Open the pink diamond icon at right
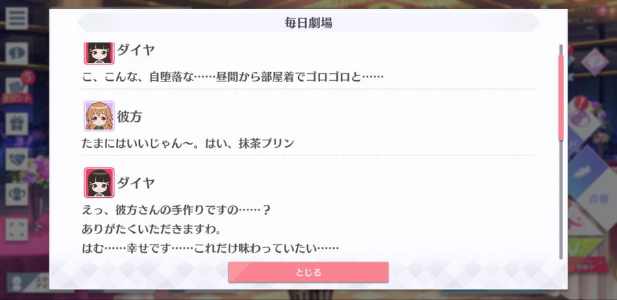The height and width of the screenshot is (300, 617). pos(594,62)
